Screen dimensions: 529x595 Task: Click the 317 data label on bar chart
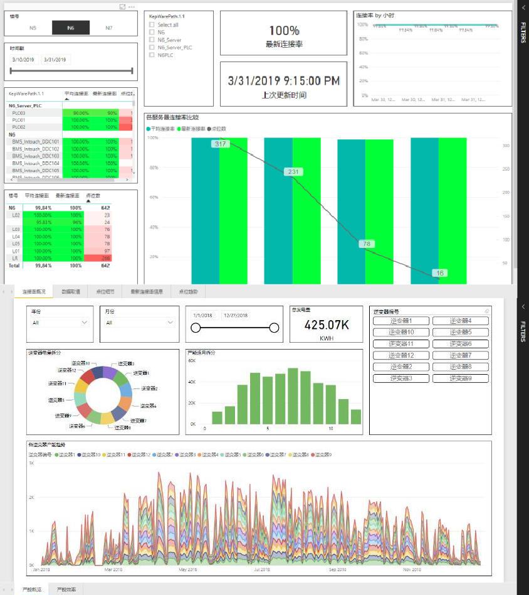coord(221,144)
